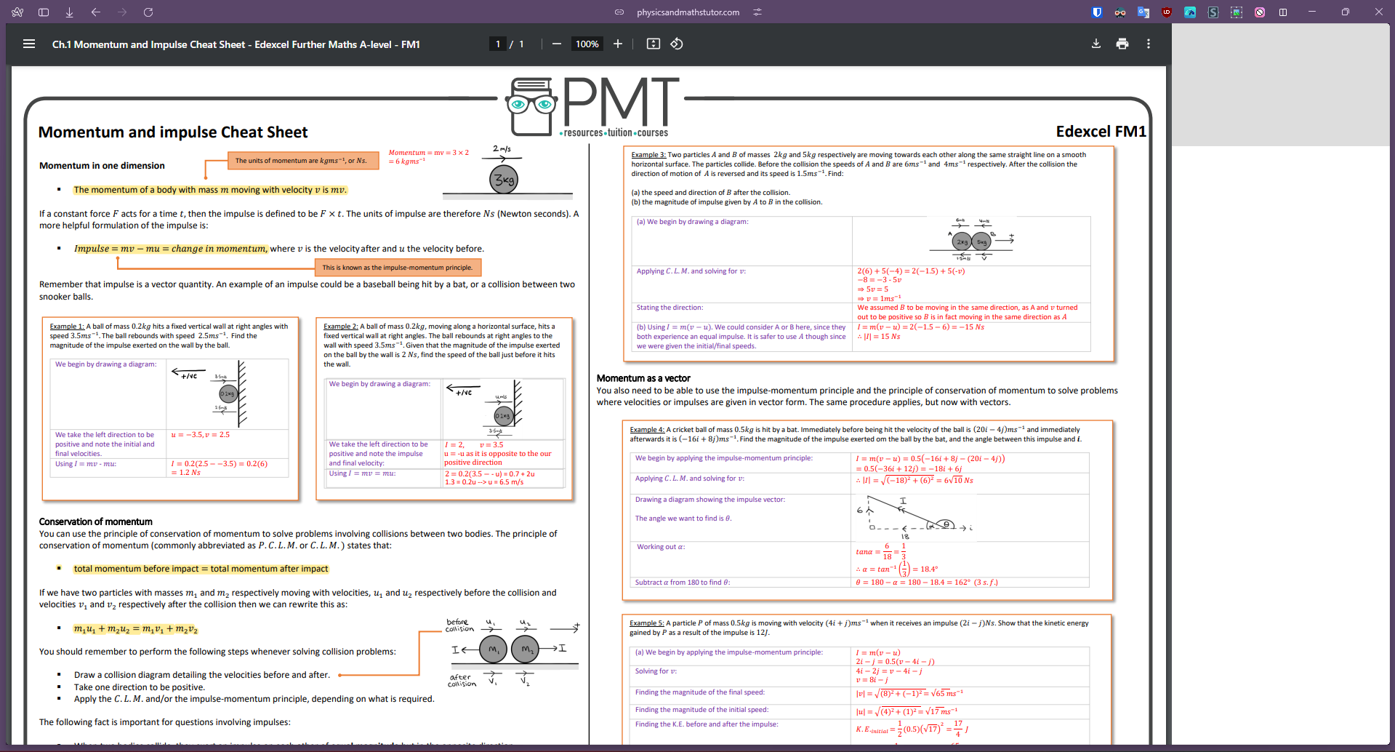Zoom in on the PDF
Image resolution: width=1395 pixels, height=752 pixels.
tap(618, 44)
